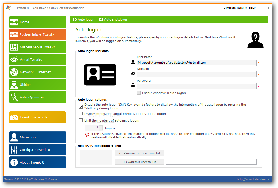The height and width of the screenshot is (188, 278).
Task: Switch to the Auto logon tab
Action: tap(84, 19)
